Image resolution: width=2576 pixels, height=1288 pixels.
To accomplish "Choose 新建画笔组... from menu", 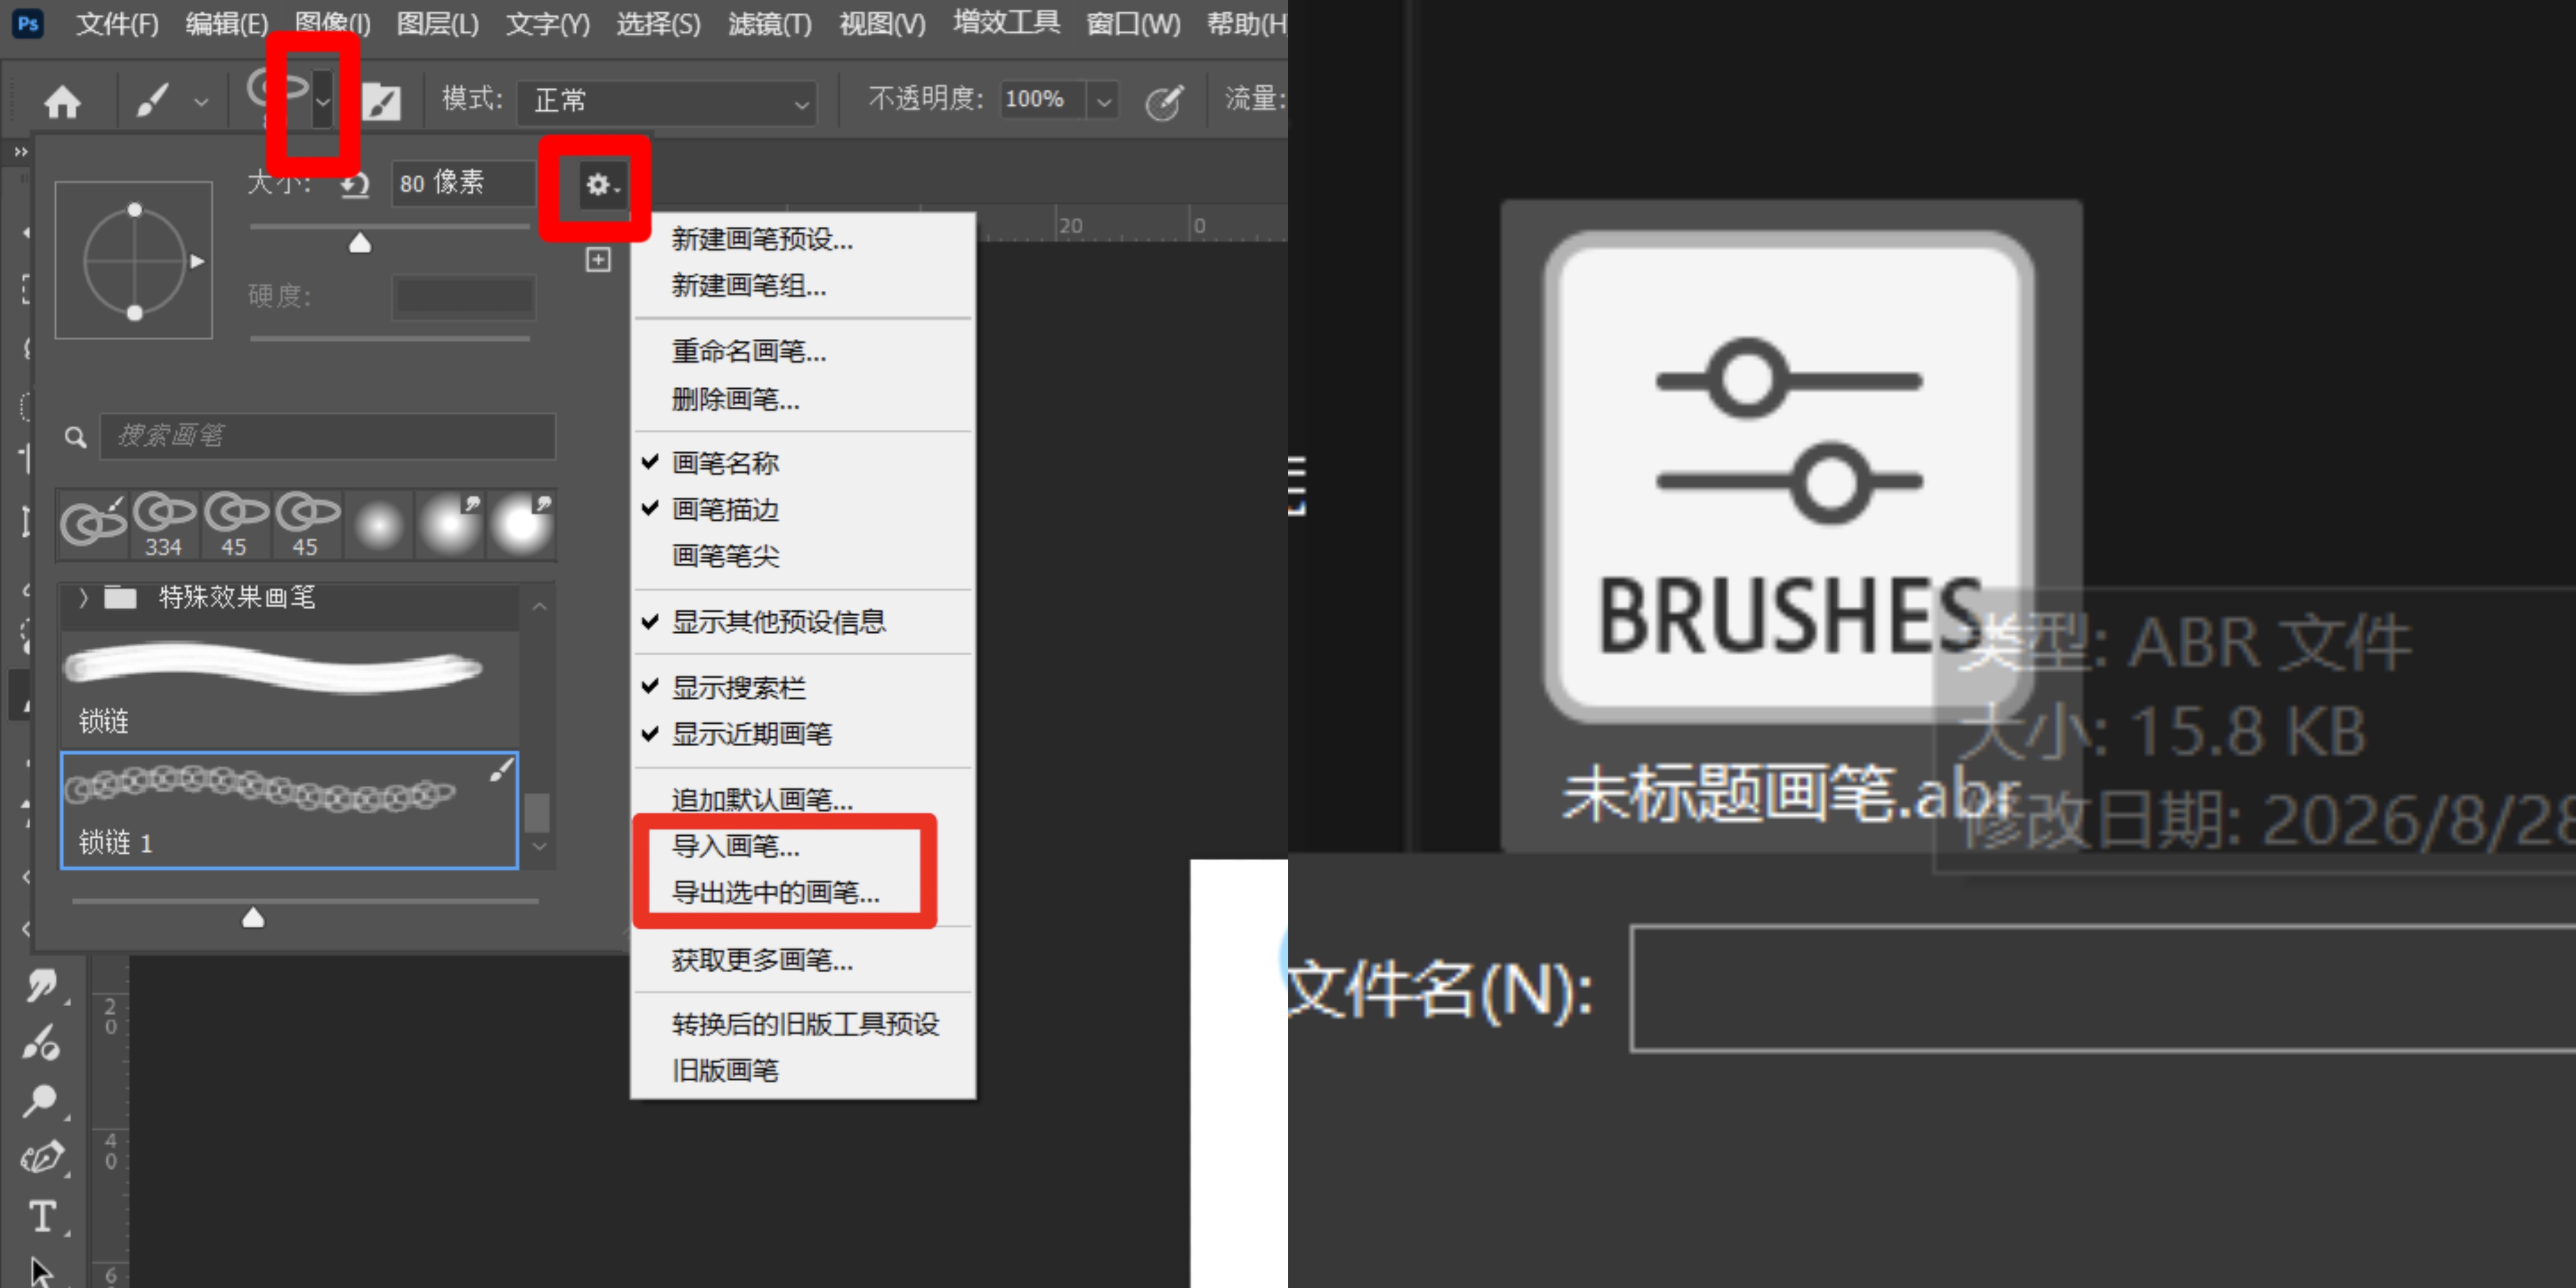I will tap(749, 286).
